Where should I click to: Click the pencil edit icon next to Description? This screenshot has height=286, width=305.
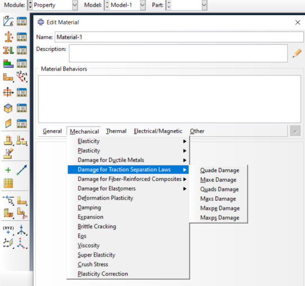(297, 52)
